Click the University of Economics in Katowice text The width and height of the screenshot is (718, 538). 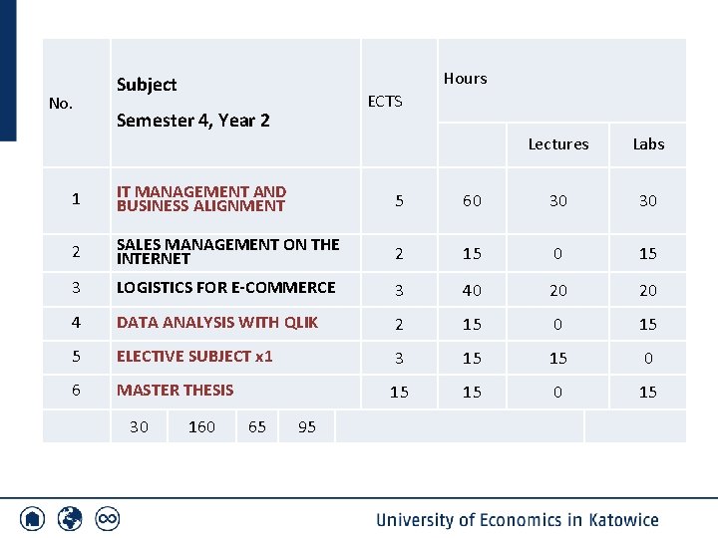point(518,520)
